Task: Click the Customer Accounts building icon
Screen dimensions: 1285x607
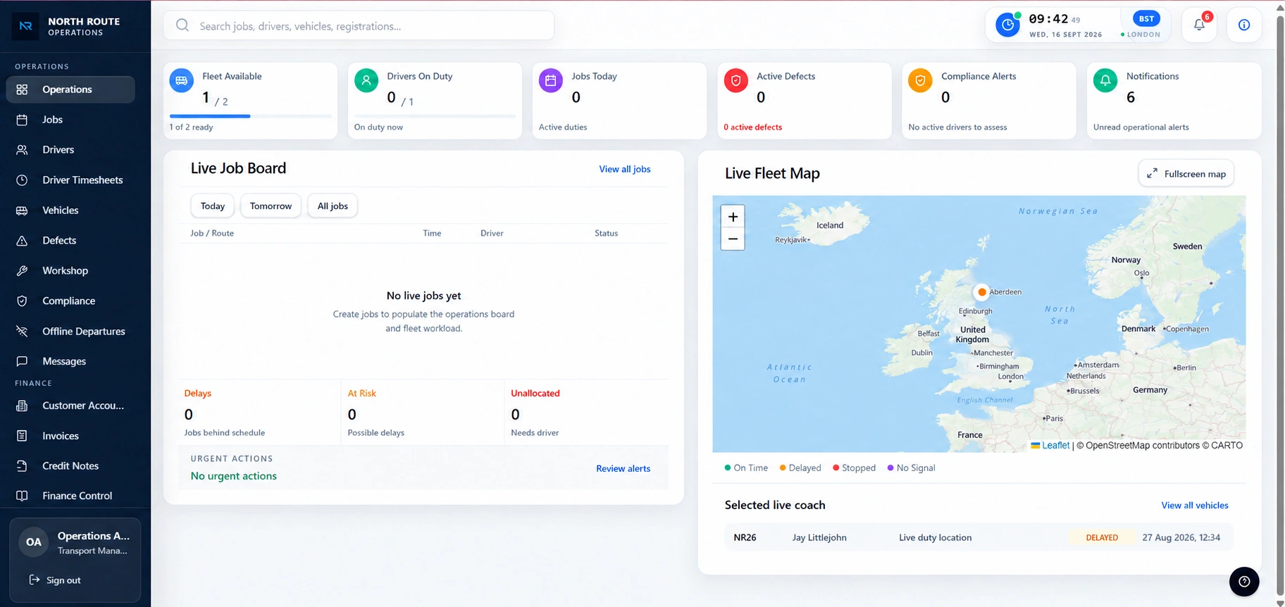Action: [22, 406]
